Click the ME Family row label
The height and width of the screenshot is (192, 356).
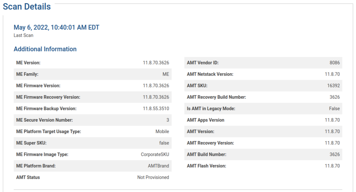pos(27,74)
